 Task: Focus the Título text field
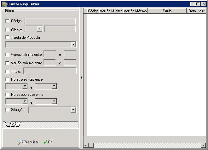coord(50,71)
